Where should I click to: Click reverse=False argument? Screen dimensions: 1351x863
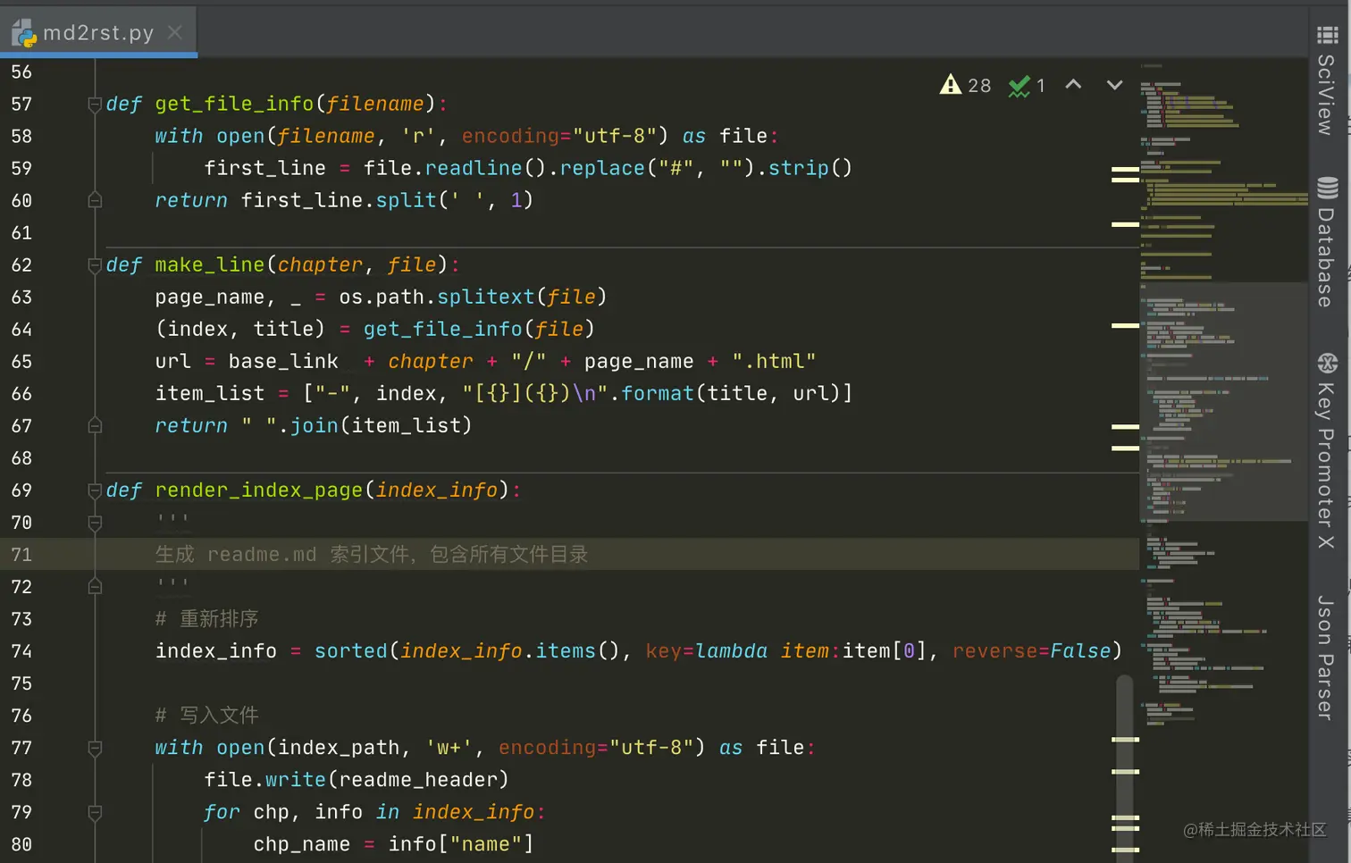click(1032, 651)
